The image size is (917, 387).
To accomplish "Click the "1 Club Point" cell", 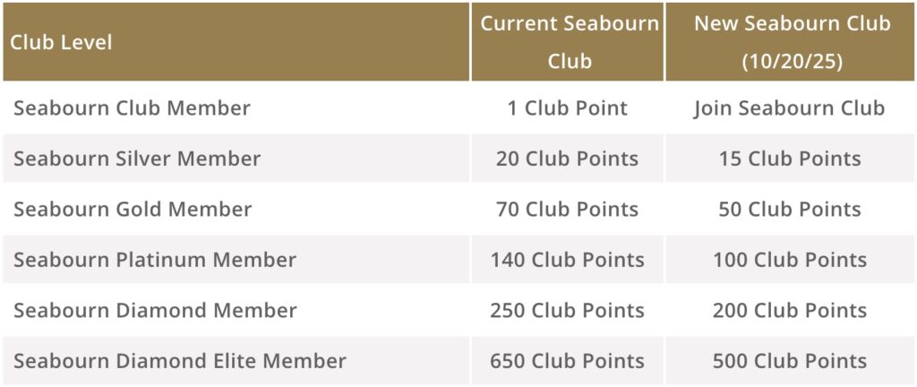I will point(567,108).
